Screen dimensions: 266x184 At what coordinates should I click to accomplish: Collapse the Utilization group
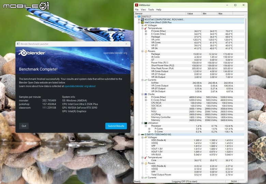[143, 123]
